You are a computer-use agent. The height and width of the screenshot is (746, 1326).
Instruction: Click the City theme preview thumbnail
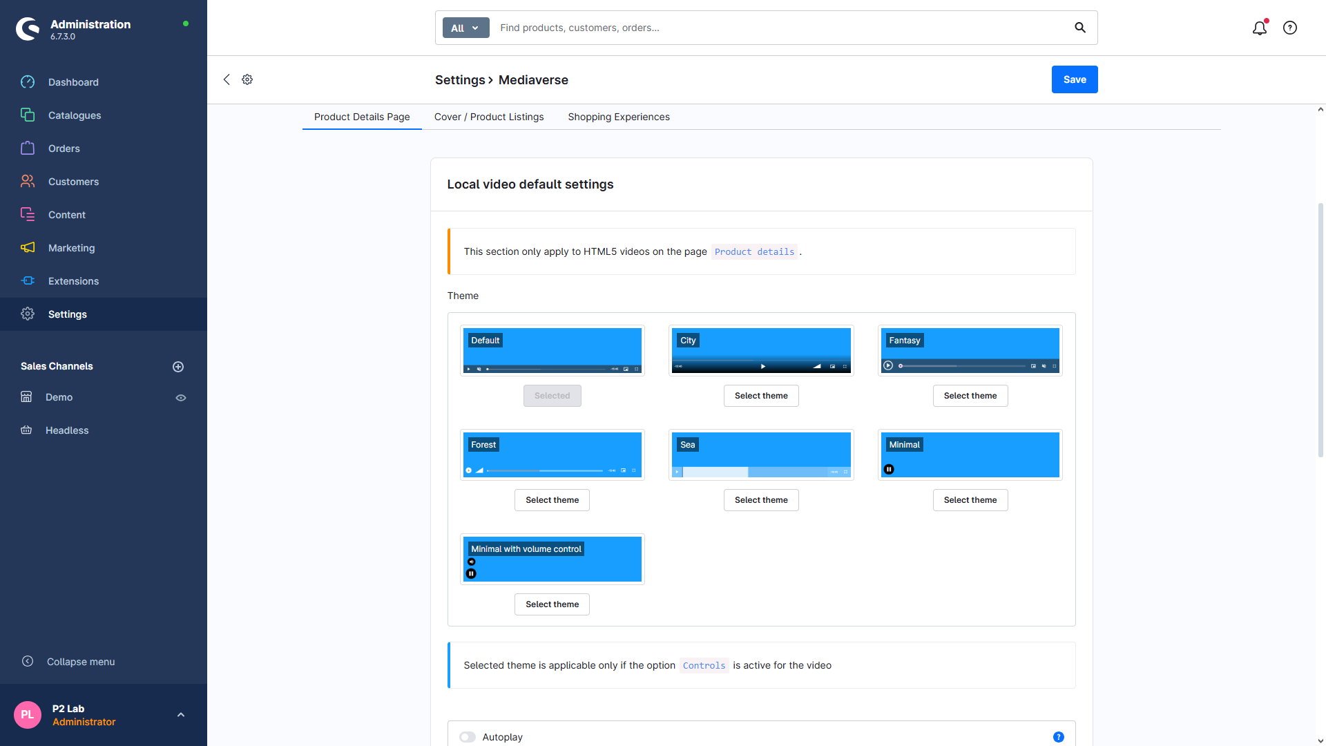(x=761, y=351)
